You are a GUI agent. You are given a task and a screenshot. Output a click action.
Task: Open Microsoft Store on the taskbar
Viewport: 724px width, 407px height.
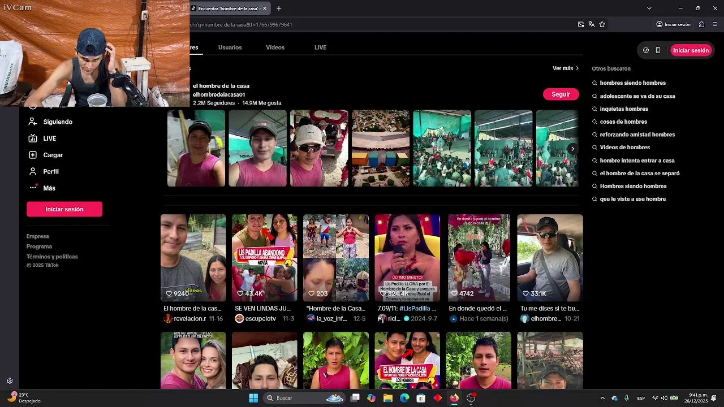coord(421,398)
